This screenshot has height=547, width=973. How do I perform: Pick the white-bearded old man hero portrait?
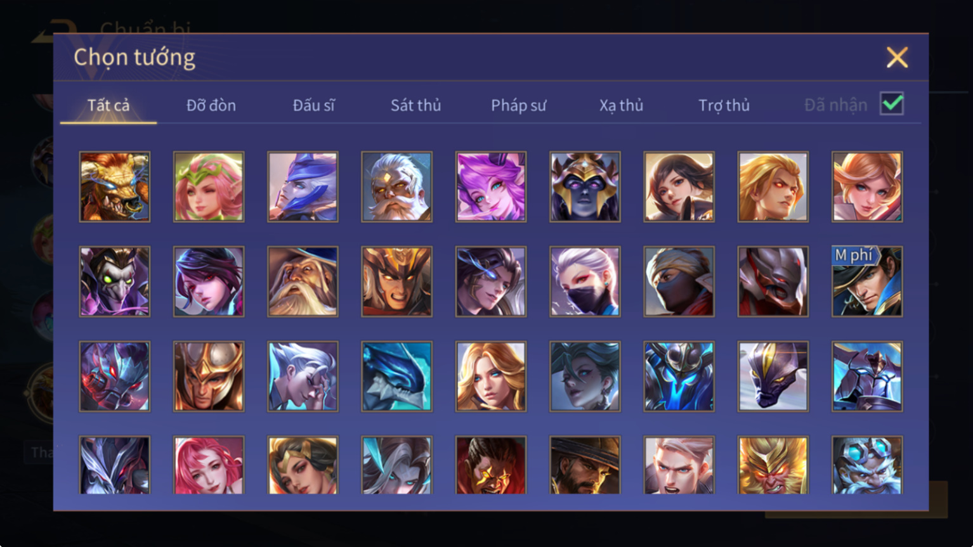pos(396,187)
